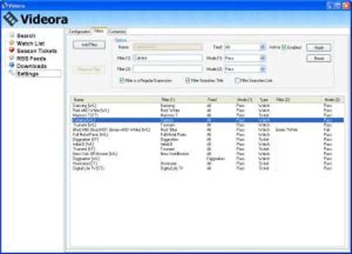
Task: Sort by the Filter (1) column header
Action: tap(183, 100)
